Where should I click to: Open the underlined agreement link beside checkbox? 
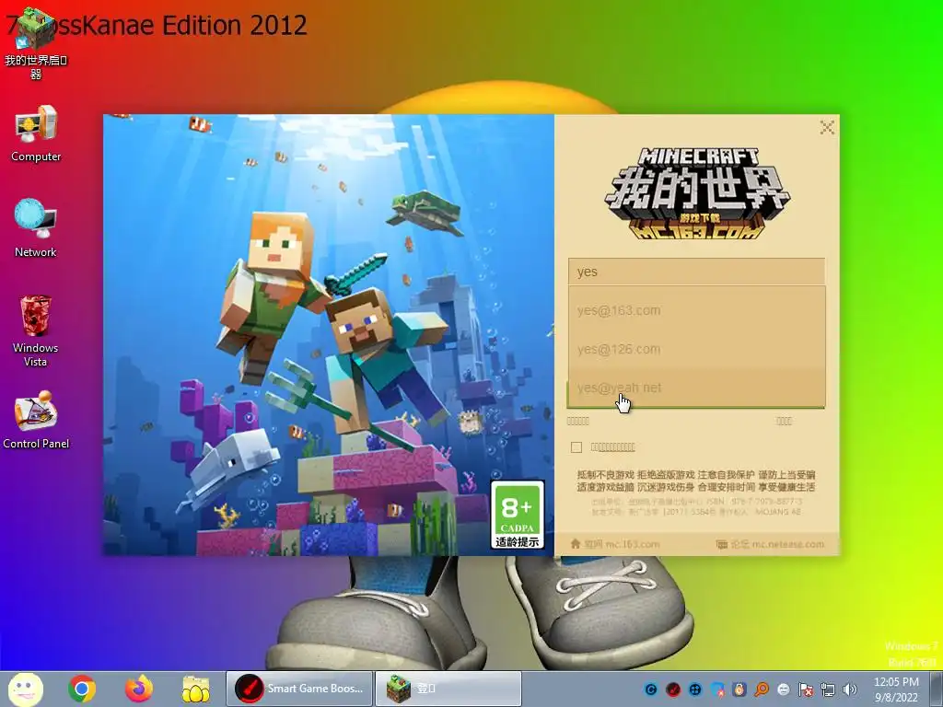tap(612, 447)
